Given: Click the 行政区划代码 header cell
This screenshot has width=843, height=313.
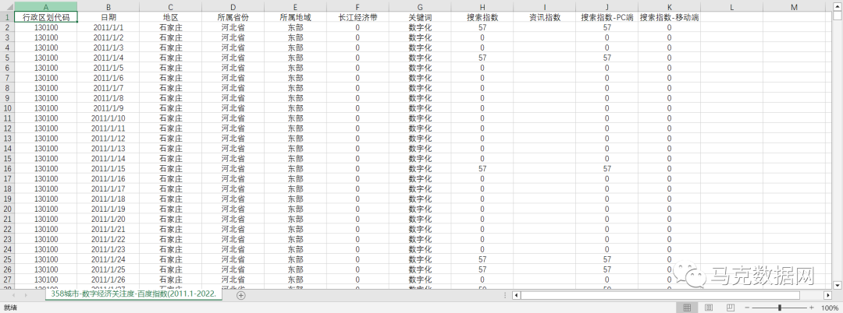Looking at the screenshot, I should point(46,17).
